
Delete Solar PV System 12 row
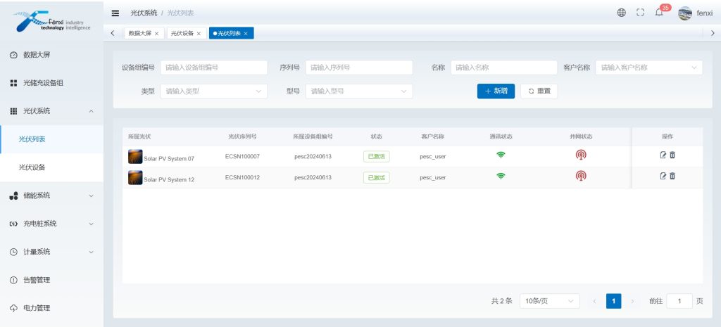[672, 177]
